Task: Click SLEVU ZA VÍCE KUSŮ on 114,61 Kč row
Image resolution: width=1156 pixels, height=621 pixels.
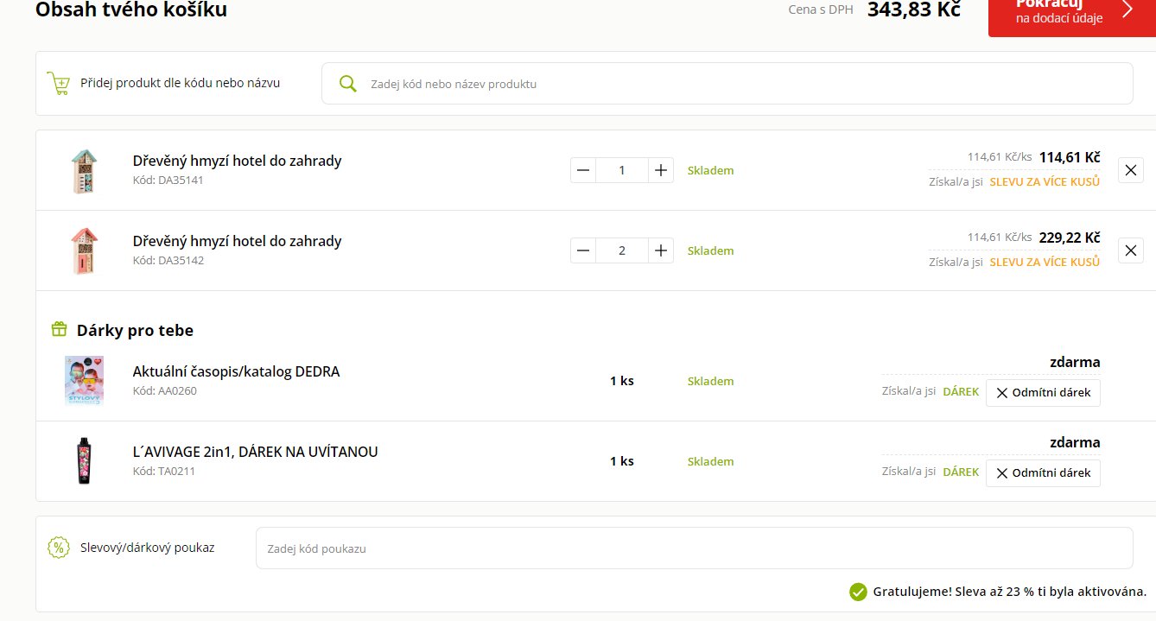Action: pos(1045,182)
